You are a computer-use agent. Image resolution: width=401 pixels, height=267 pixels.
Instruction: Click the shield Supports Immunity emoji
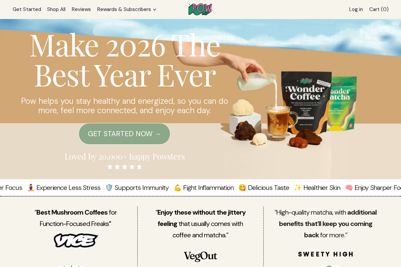[109, 188]
